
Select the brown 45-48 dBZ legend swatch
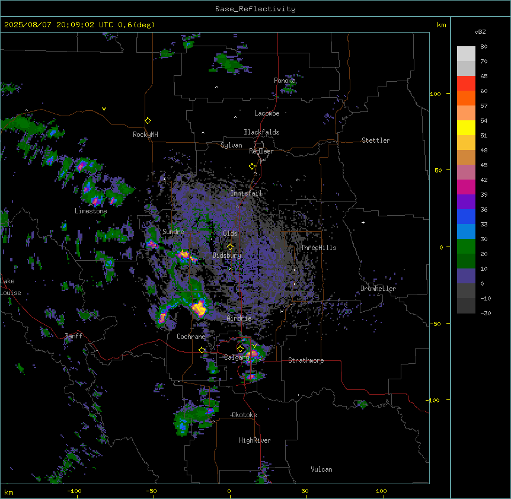pyautogui.click(x=466, y=158)
